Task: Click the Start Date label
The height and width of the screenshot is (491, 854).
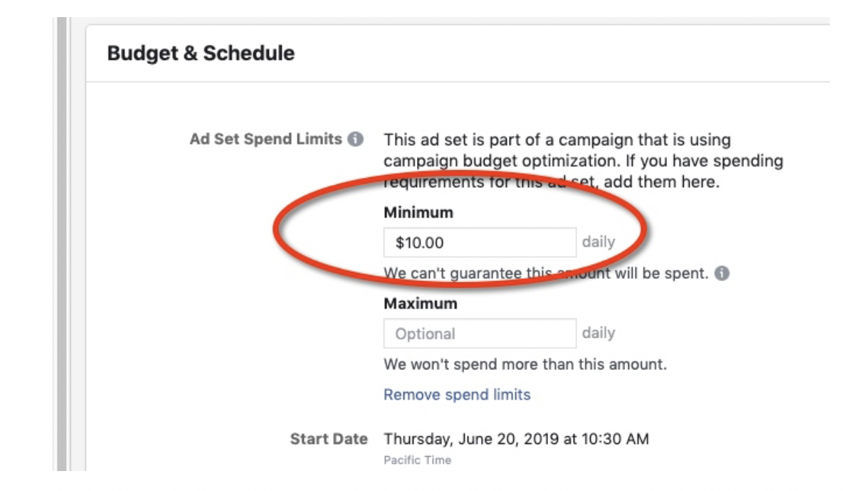Action: pos(329,439)
